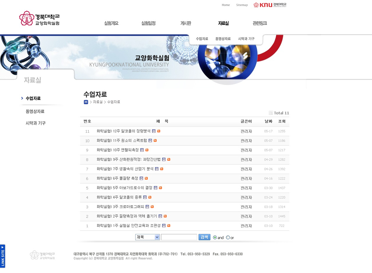Click the list icon next to Total 11
Screen dimensions: 372x273
point(271,113)
